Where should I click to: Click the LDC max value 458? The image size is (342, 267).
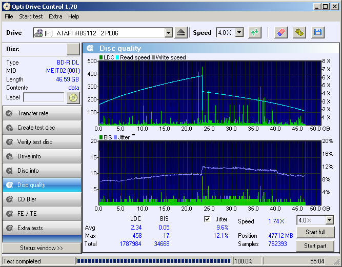tap(137, 236)
